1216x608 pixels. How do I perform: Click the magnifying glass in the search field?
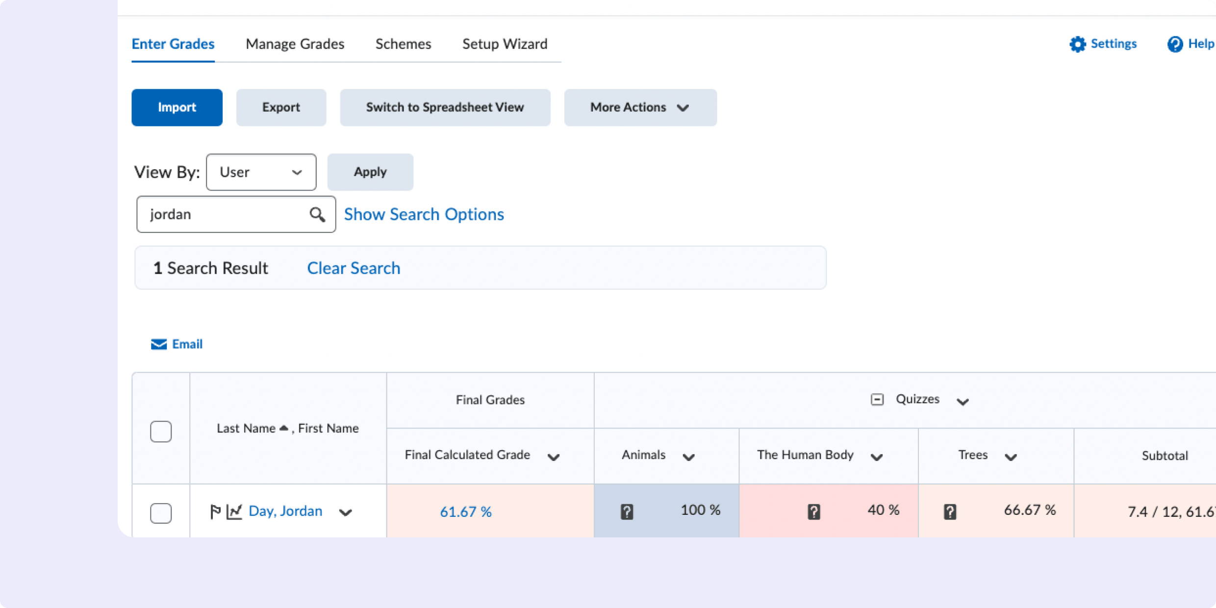pos(317,214)
